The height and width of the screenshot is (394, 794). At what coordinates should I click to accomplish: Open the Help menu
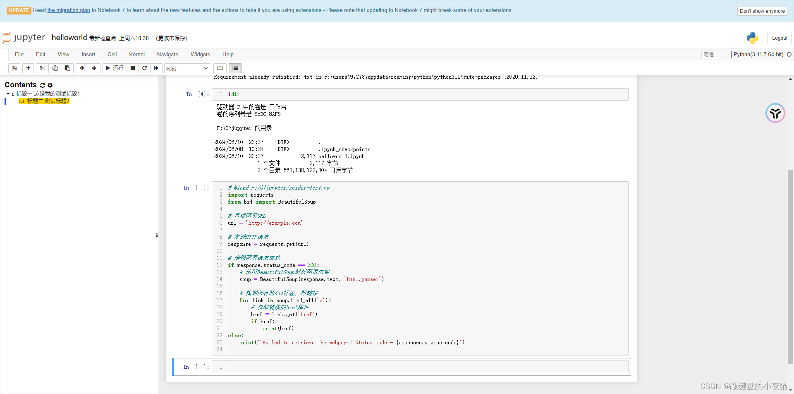point(228,55)
